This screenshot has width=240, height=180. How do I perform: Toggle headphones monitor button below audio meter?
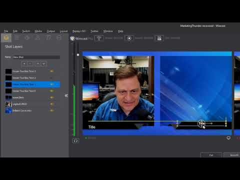tap(75, 141)
